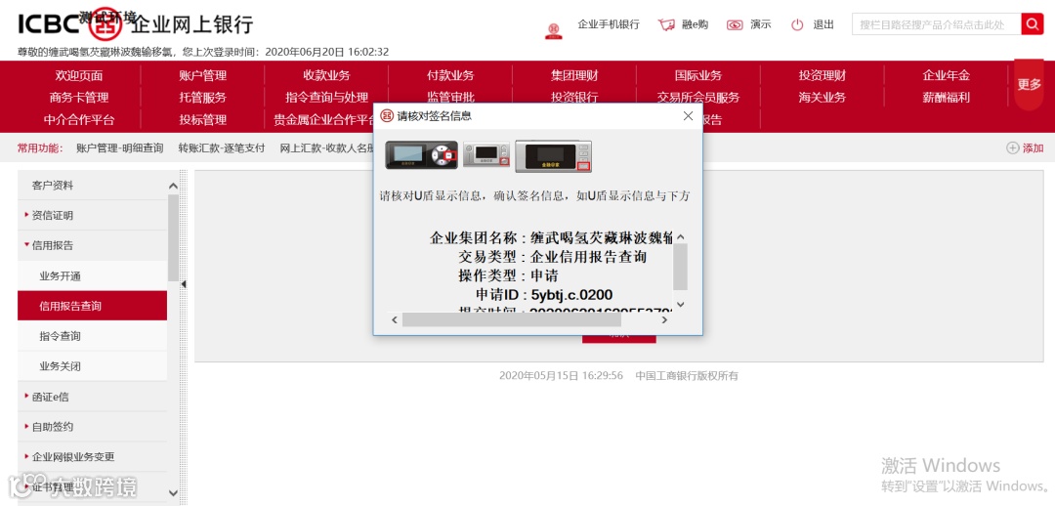Viewport: 1055px width, 506px height.
Task: Click in the search input field
Action: [x=936, y=24]
